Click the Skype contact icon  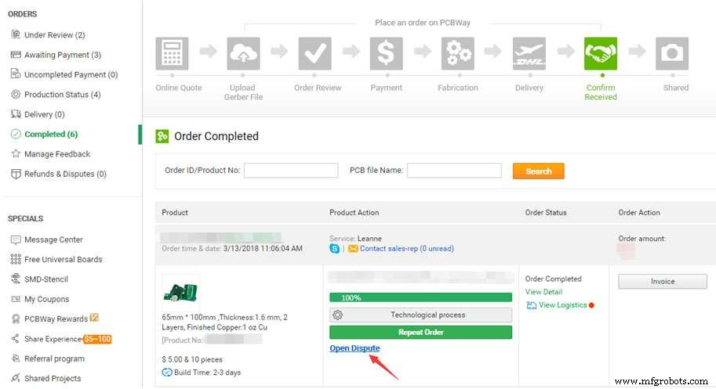(334, 249)
